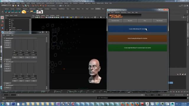Click Key All button under blendShape2

pyautogui.click(x=7, y=69)
